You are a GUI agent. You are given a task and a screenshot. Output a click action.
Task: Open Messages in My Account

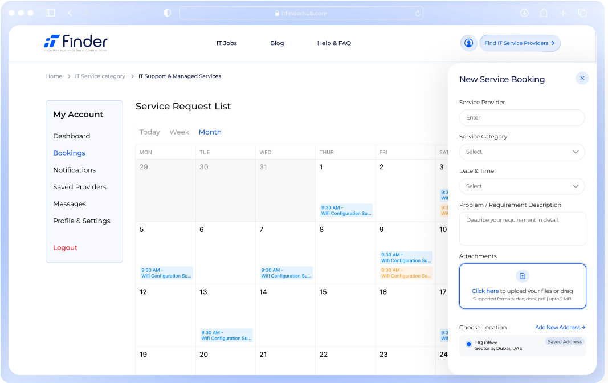(70, 204)
